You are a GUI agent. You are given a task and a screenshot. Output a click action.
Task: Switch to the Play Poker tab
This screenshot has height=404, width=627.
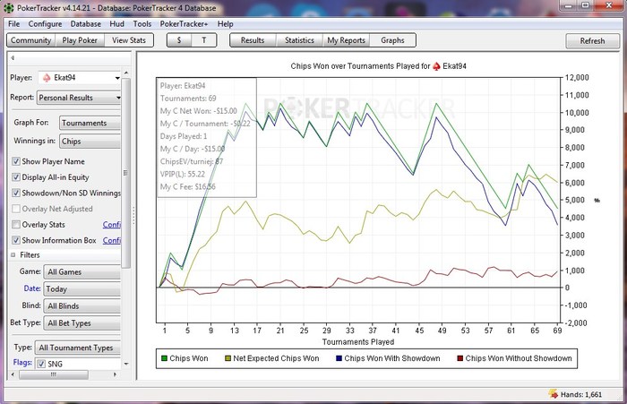tap(80, 40)
